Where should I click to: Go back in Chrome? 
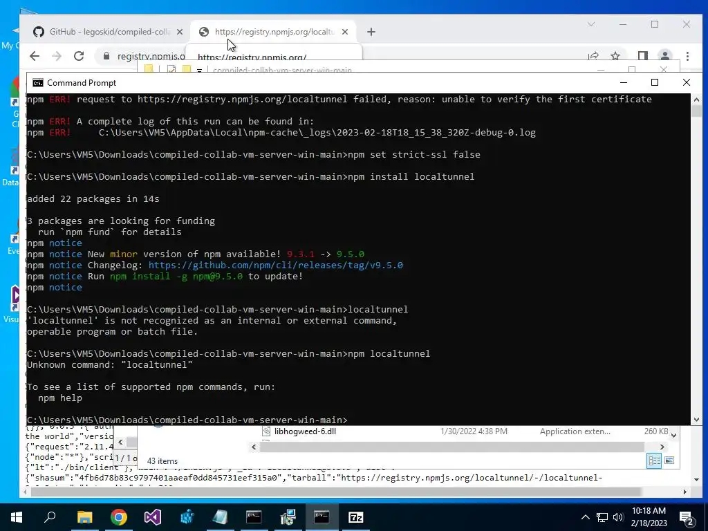tap(35, 56)
